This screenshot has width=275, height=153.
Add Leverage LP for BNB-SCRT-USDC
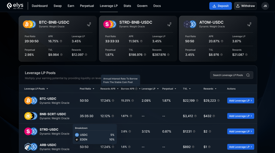tap(241, 116)
